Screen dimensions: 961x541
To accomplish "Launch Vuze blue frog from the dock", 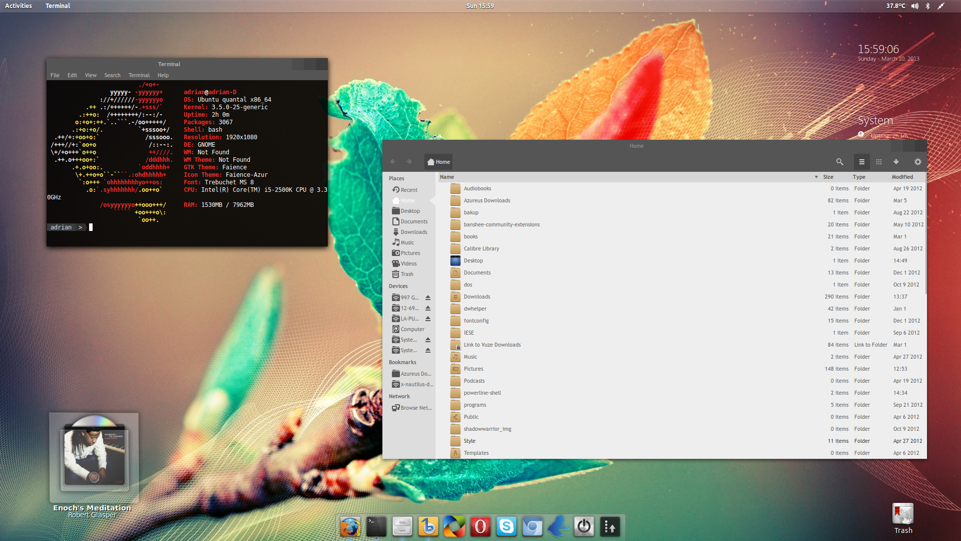I will tap(559, 527).
